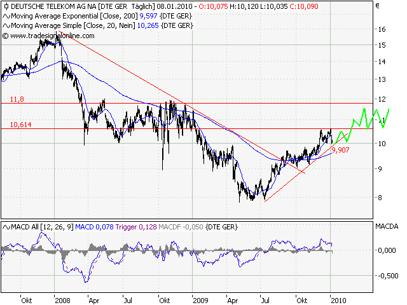The width and height of the screenshot is (407, 305).
Task: Click the Trigger 0,128 value label
Action: (136, 227)
